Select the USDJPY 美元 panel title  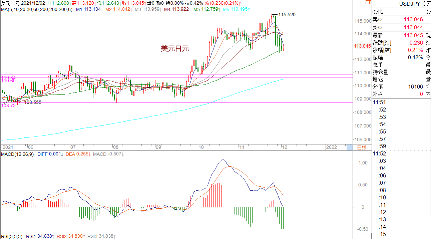415,4
